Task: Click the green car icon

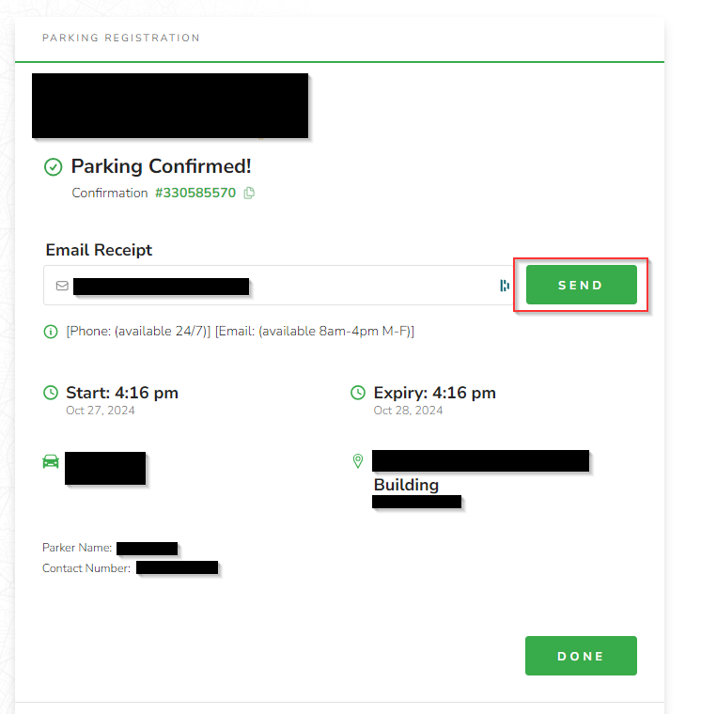Action: (x=51, y=461)
